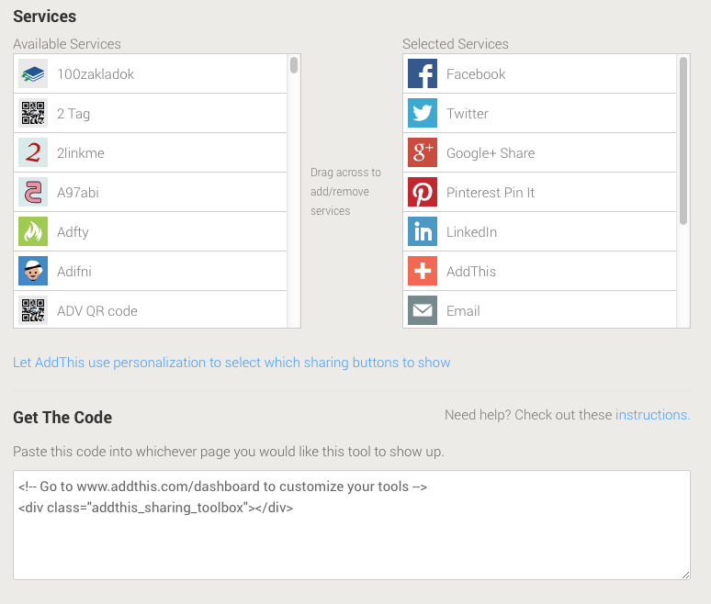Choose the Adifni avatar icon
Screen dimensions: 711x604
coord(33,271)
